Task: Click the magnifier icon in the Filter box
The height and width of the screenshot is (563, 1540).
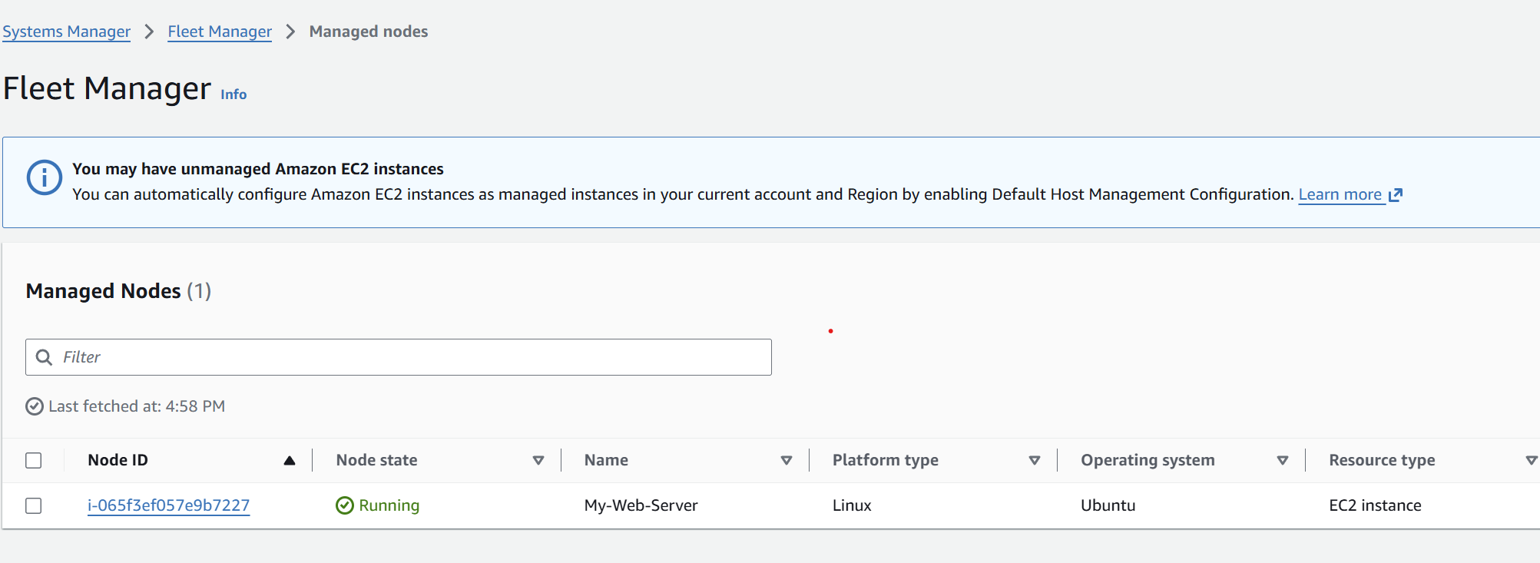Action: pyautogui.click(x=45, y=357)
